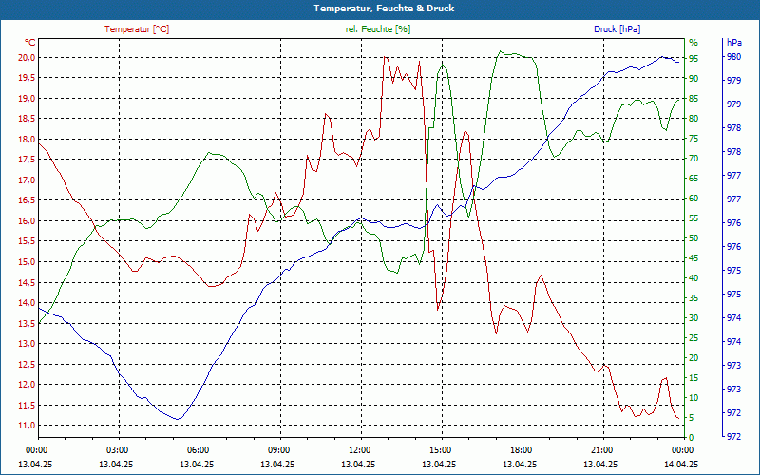
Task: Click the blue 'hPa' axis unit label
Action: [x=734, y=42]
